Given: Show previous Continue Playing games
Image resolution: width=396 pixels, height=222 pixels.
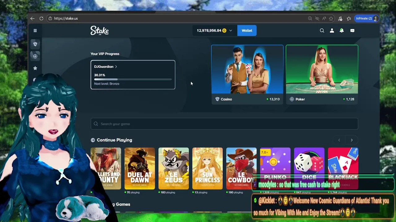Looking at the screenshot, I should pyautogui.click(x=339, y=140).
